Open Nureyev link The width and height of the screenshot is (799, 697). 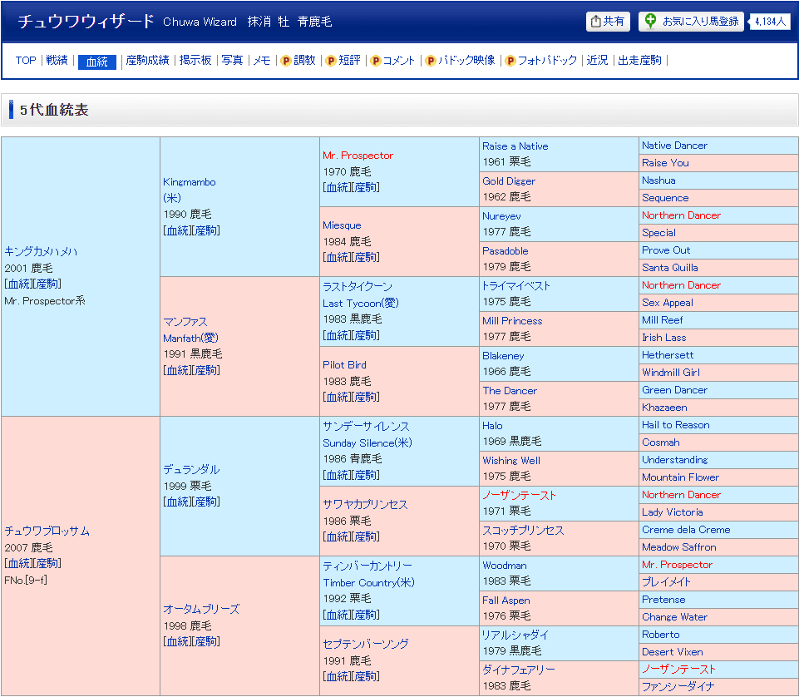coord(501,216)
